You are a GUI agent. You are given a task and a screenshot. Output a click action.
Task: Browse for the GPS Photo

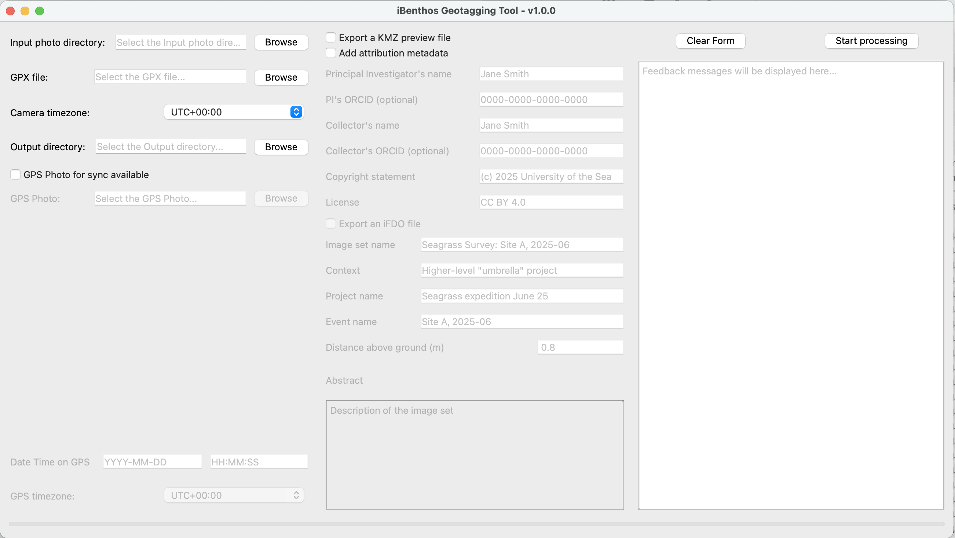click(281, 198)
